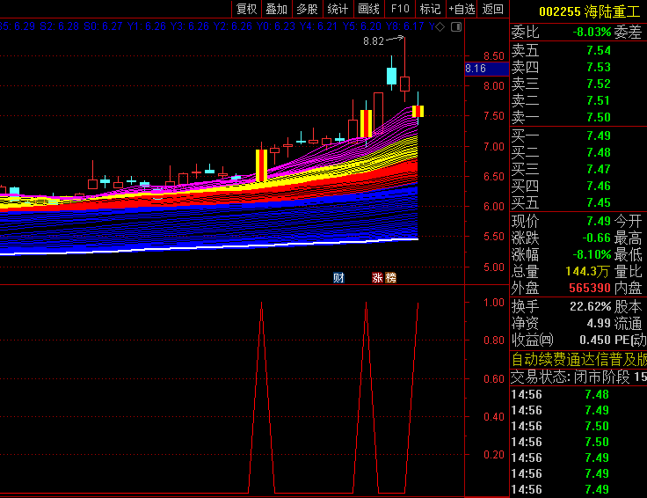Add stock via +自选 button
The image size is (647, 498).
click(x=462, y=9)
